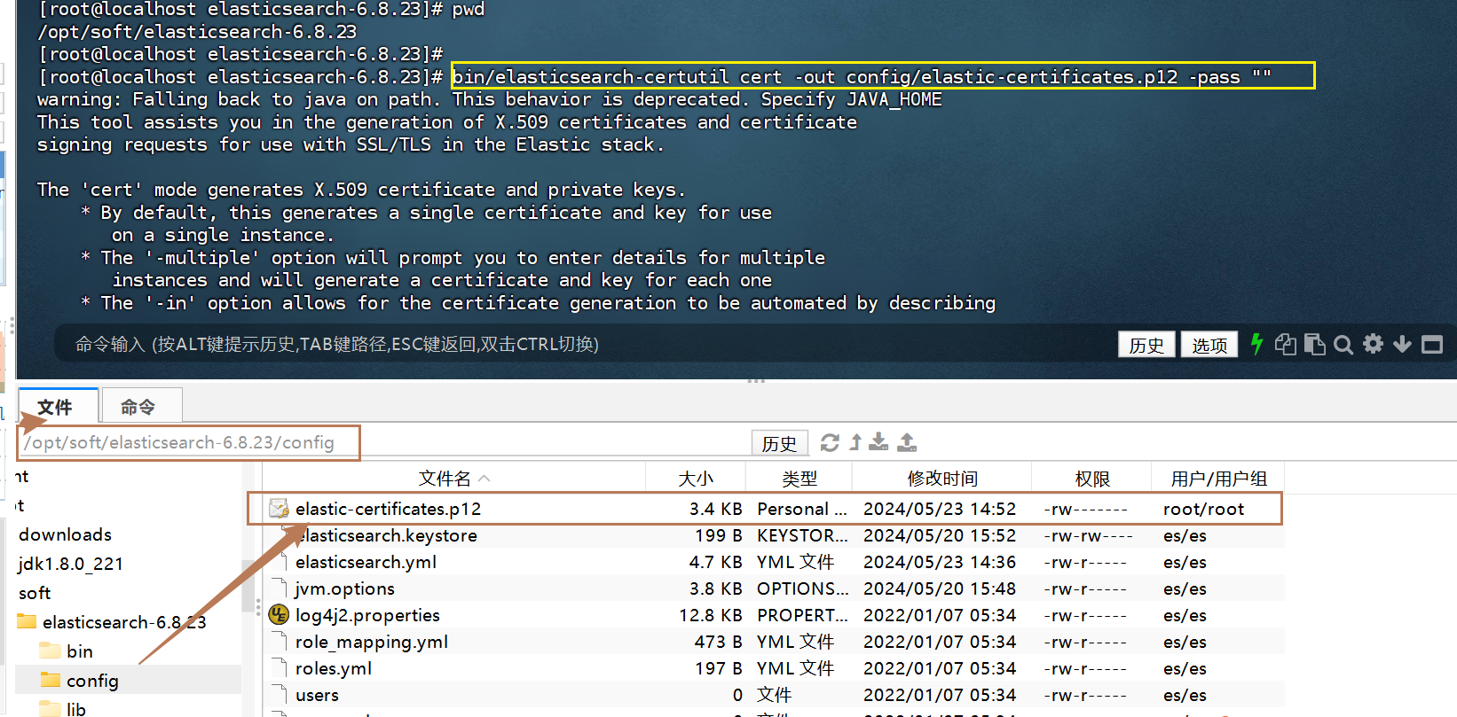Image resolution: width=1457 pixels, height=717 pixels.
Task: Click the fullscreen terminal window icon
Action: coord(1432,344)
